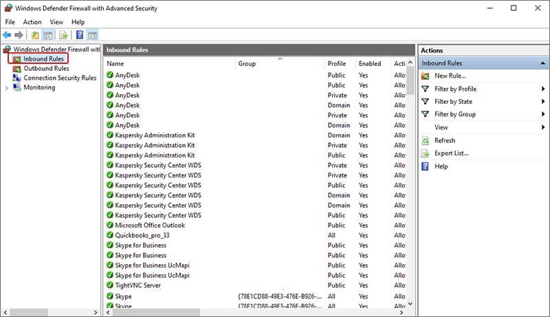The width and height of the screenshot is (550, 317).
Task: Click the Up one level folder icon
Action: pos(34,35)
